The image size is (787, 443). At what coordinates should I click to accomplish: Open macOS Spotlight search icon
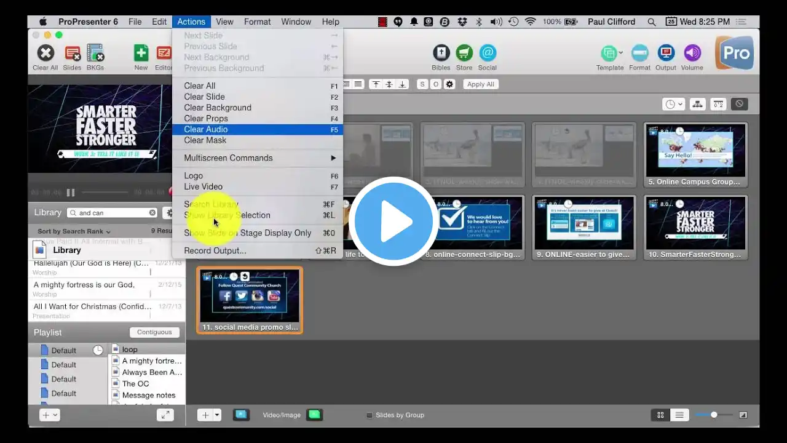click(x=651, y=22)
